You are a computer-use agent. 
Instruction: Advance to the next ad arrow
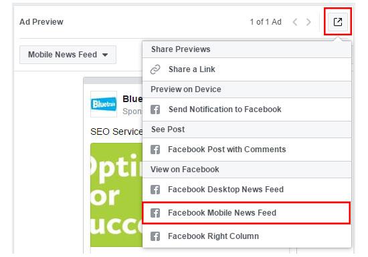(308, 22)
